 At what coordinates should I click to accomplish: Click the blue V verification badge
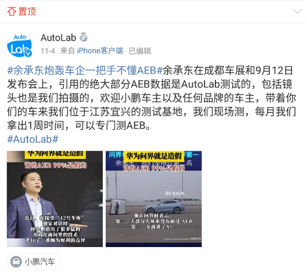[x=28, y=53]
